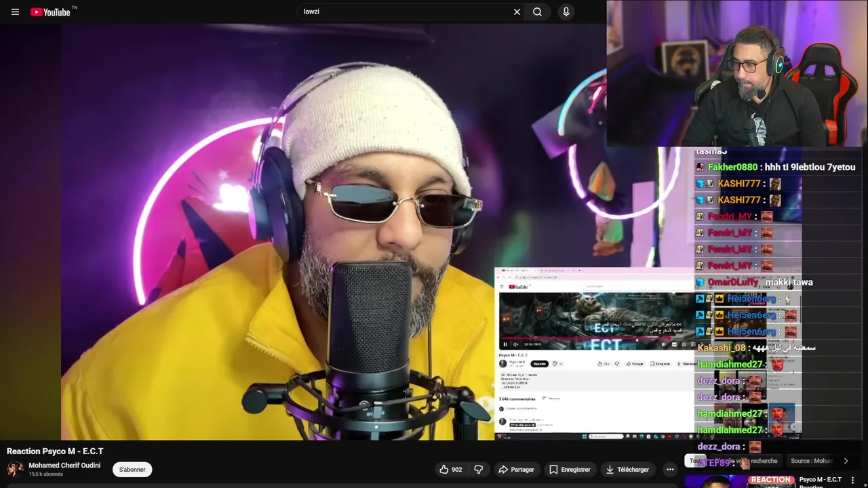Like the video with 902 likes
Image resolution: width=868 pixels, height=488 pixels.
coord(450,469)
